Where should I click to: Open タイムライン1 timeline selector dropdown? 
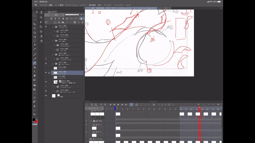94,108
